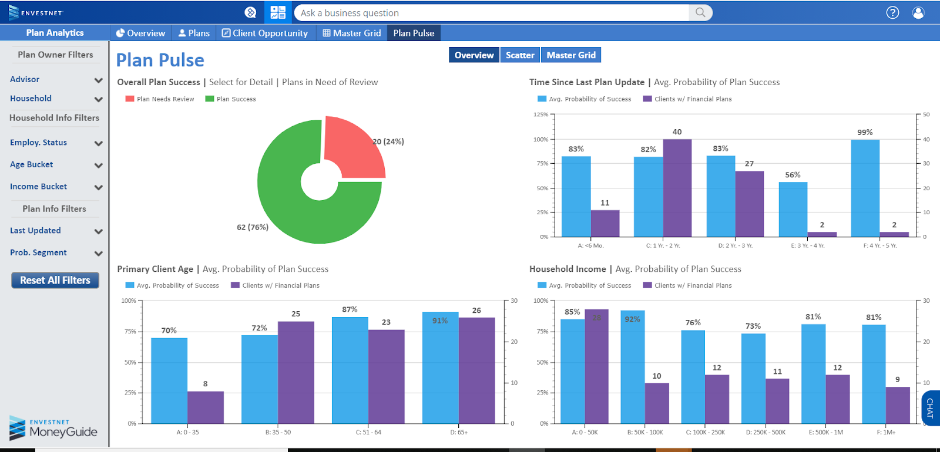Click the "Plans in Need of Review" text
This screenshot has width=940, height=452.
pos(330,82)
